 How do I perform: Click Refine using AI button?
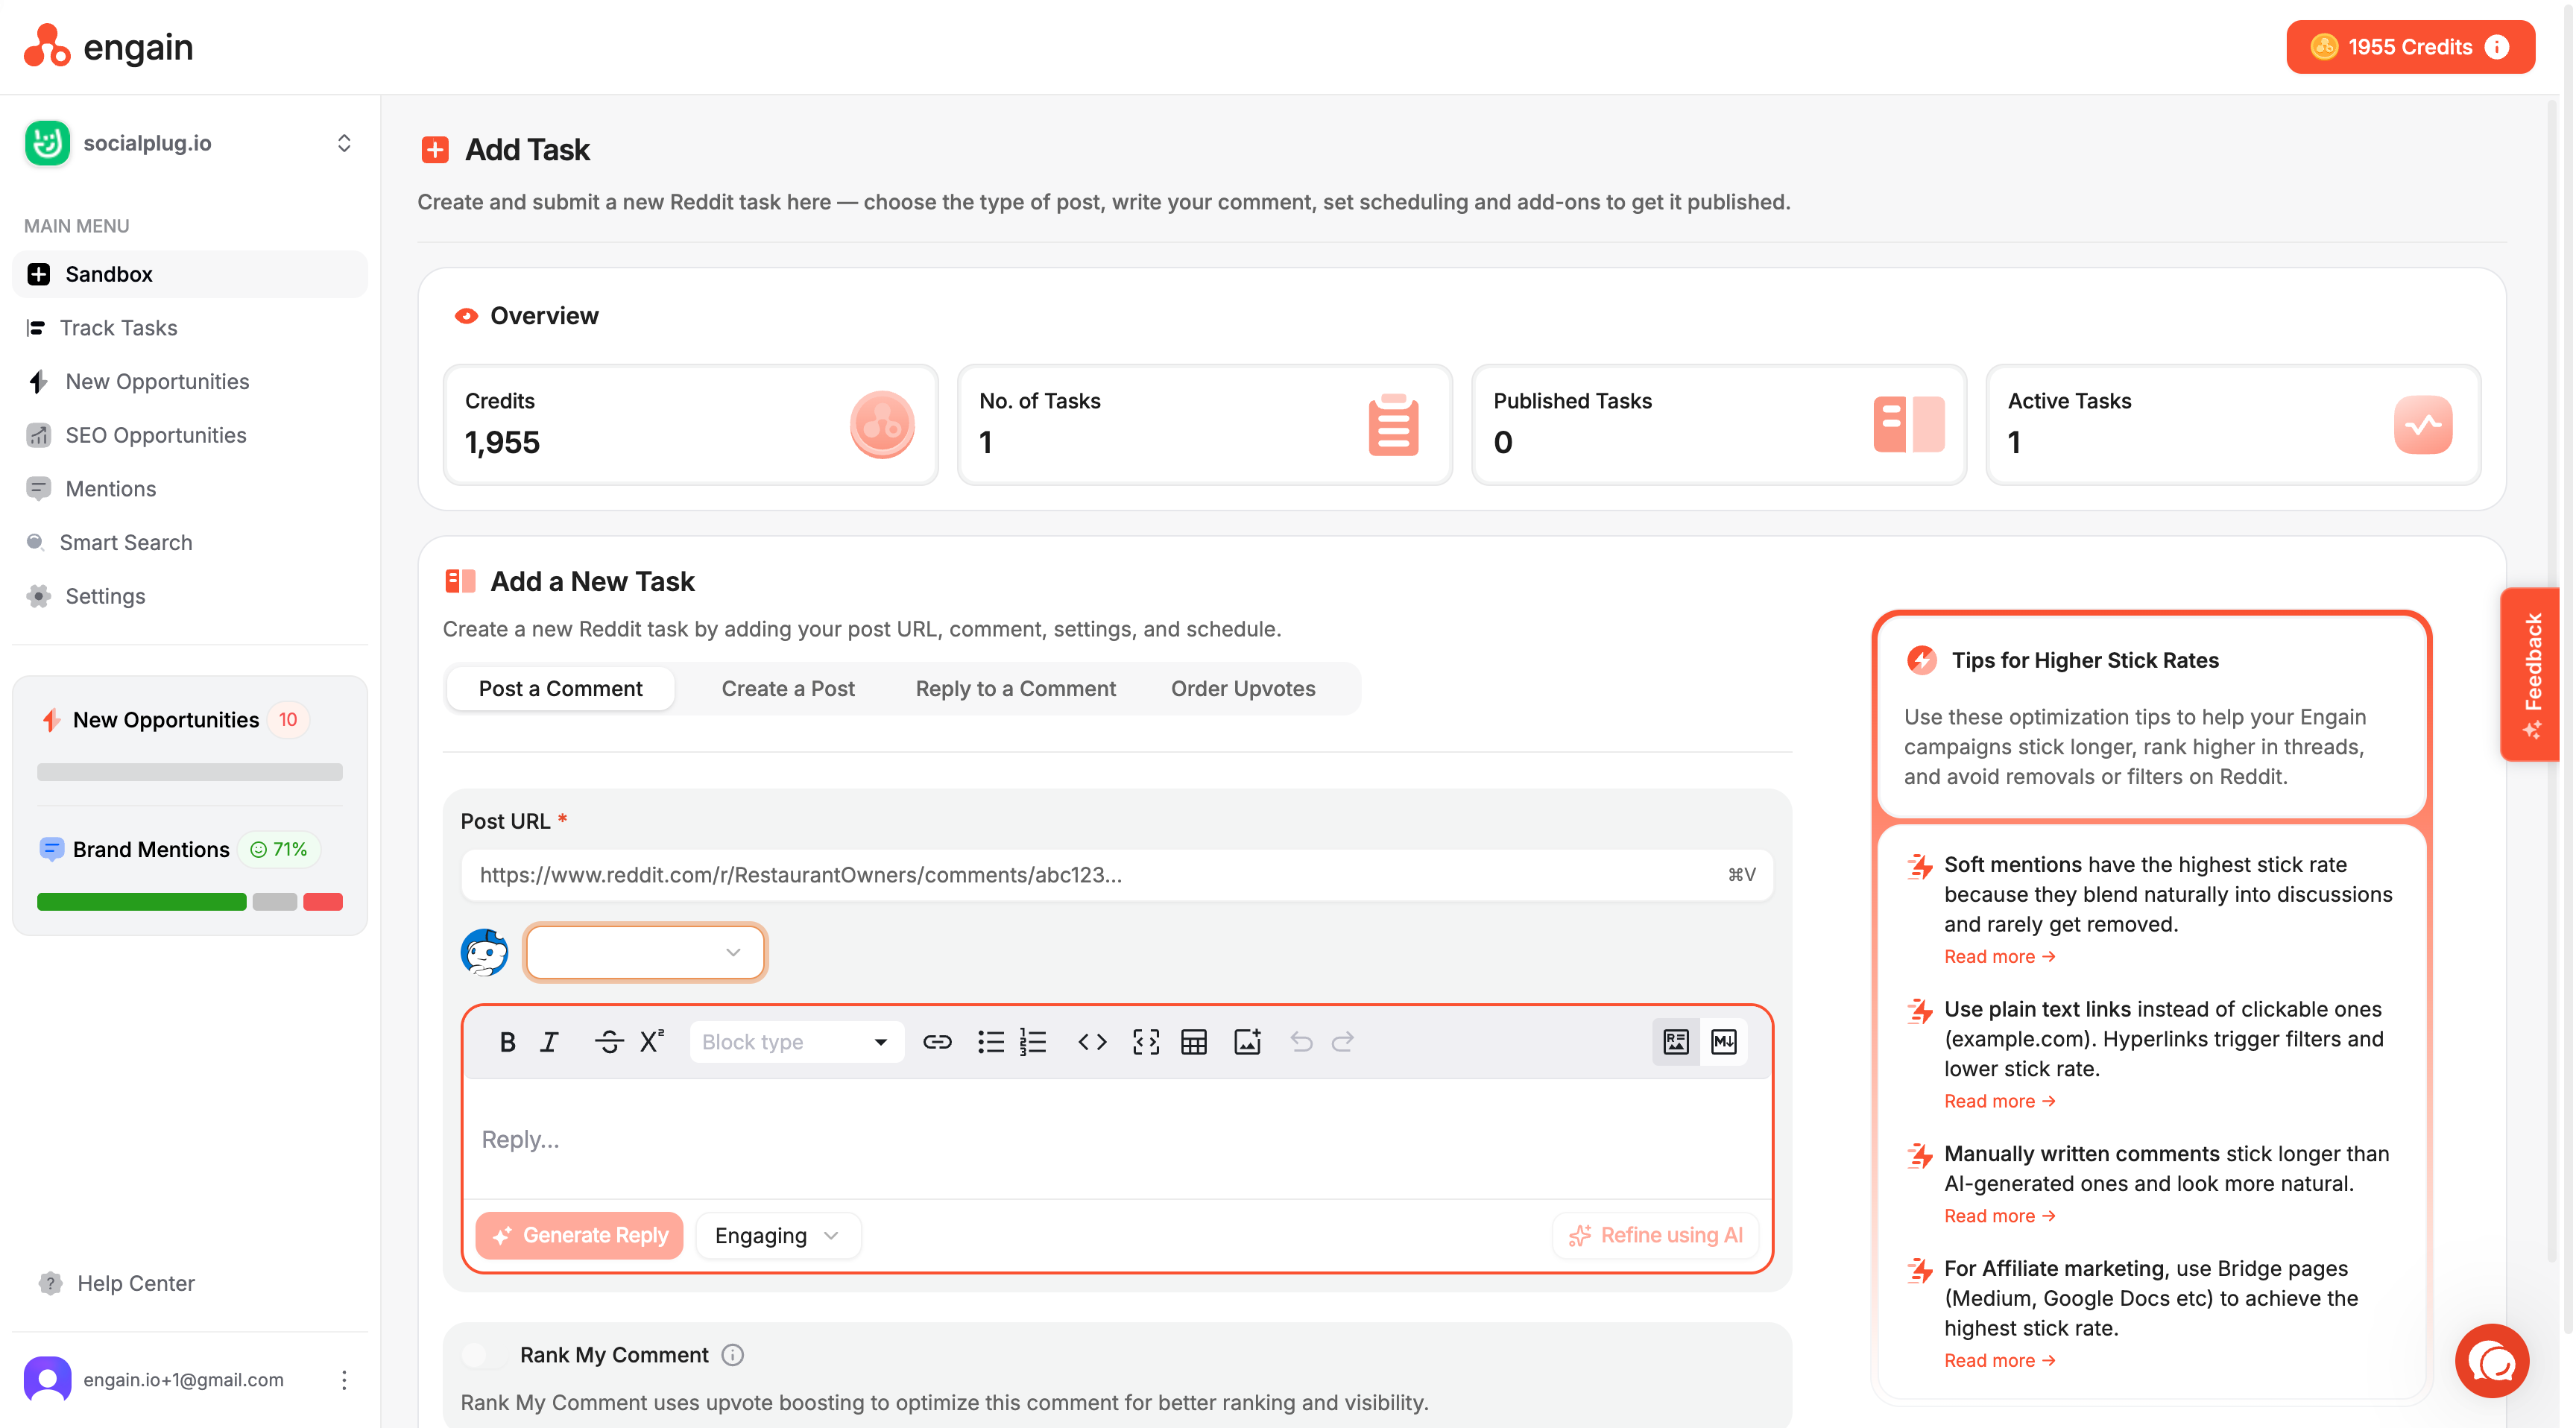click(x=1655, y=1236)
